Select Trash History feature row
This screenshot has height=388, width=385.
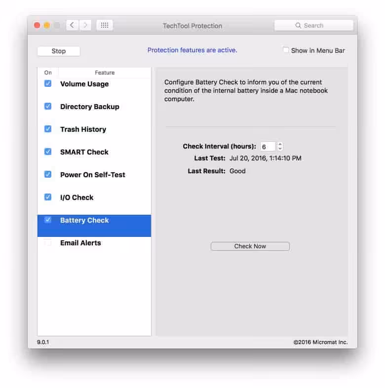(x=94, y=135)
